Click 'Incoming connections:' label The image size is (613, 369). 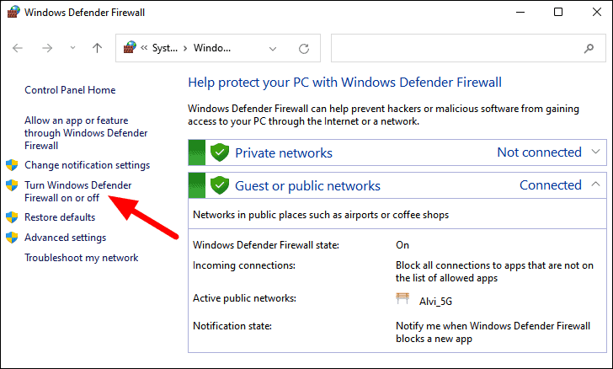244,265
